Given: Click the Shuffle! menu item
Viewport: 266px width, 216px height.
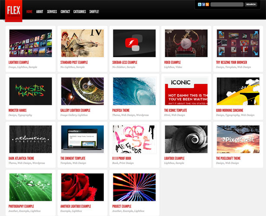Looking at the screenshot, I should [x=94, y=12].
